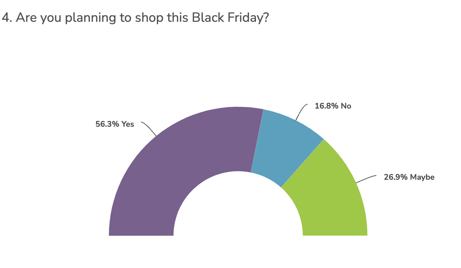461x268 pixels.
Task: Click the leader line to the Maybe label
Action: point(366,179)
